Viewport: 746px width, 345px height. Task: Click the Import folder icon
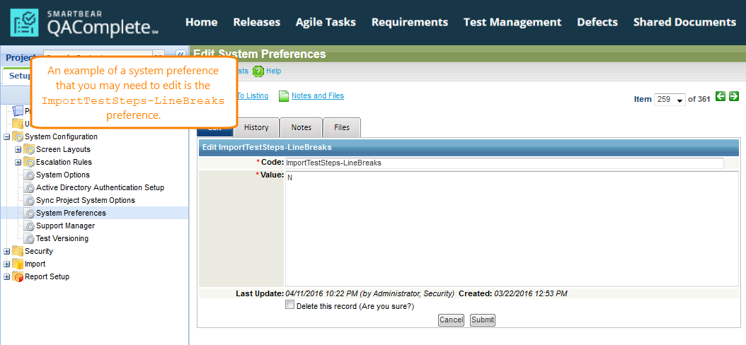click(x=18, y=264)
